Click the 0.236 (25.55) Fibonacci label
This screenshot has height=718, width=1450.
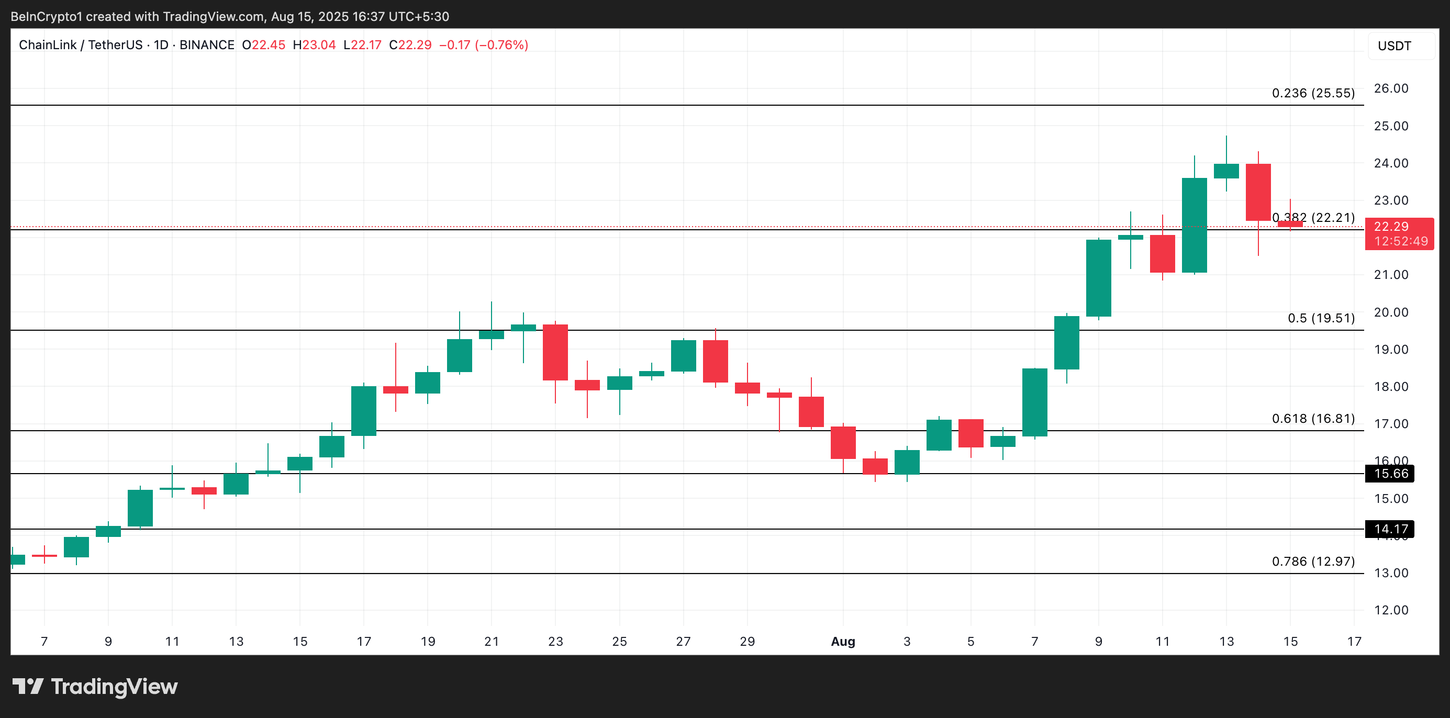pyautogui.click(x=1313, y=93)
